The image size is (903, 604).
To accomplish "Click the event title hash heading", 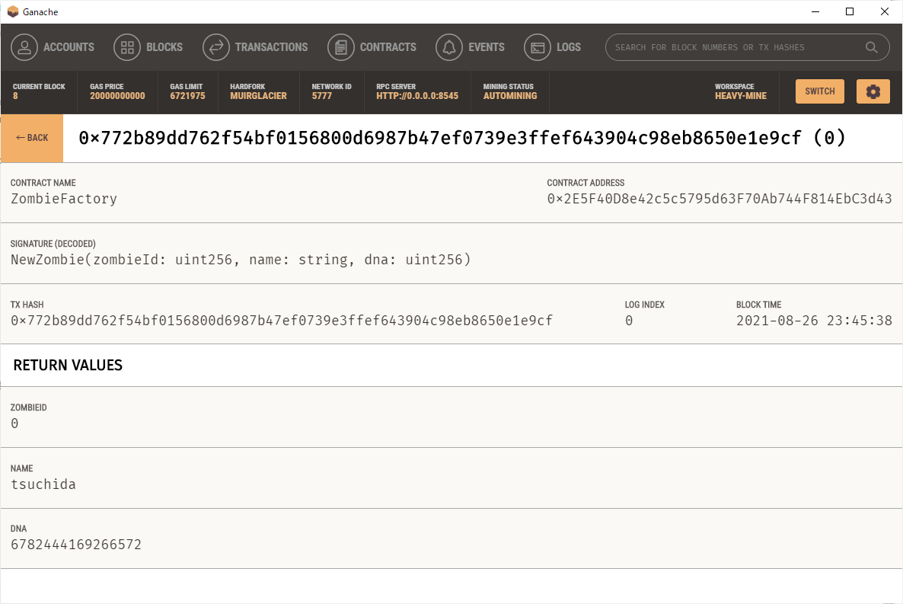I will pyautogui.click(x=462, y=139).
